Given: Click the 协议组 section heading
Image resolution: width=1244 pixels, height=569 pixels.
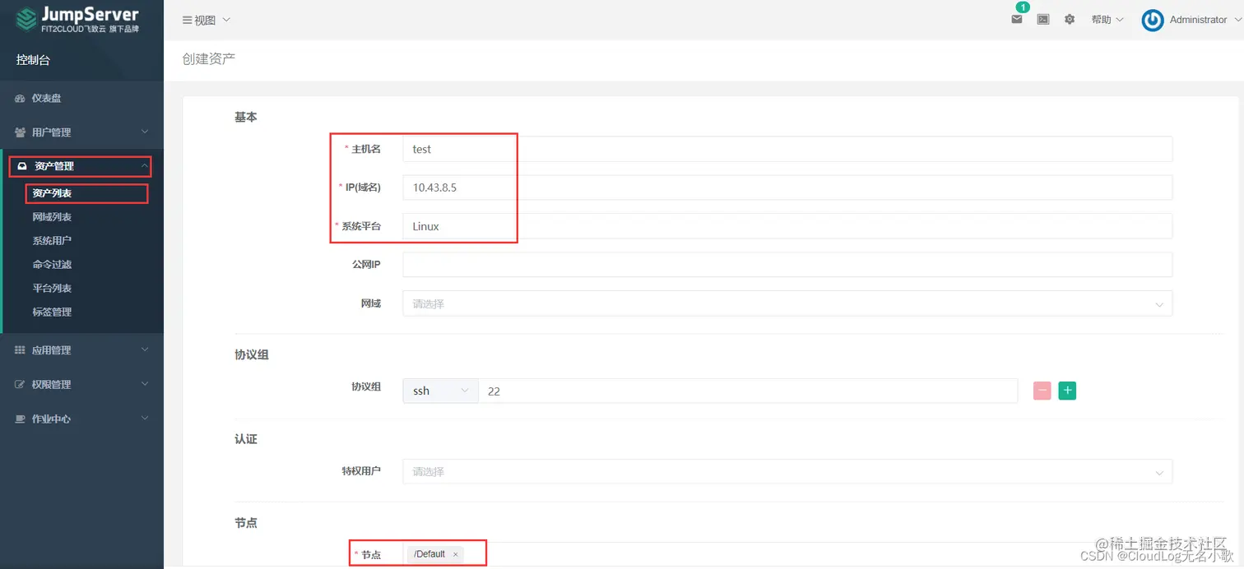Looking at the screenshot, I should pyautogui.click(x=252, y=354).
